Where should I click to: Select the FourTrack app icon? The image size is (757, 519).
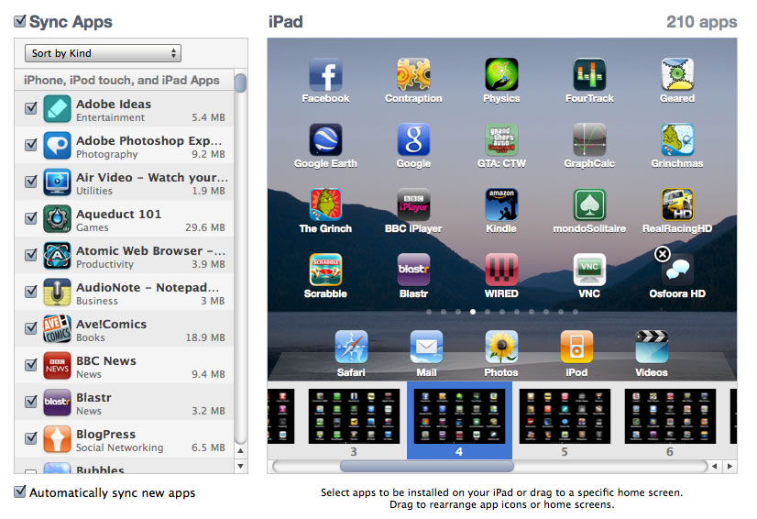pyautogui.click(x=589, y=74)
